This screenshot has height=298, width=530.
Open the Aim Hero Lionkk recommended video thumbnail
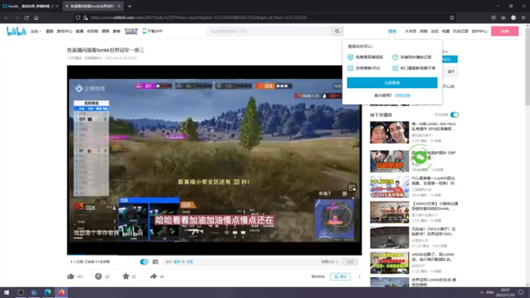click(x=390, y=132)
